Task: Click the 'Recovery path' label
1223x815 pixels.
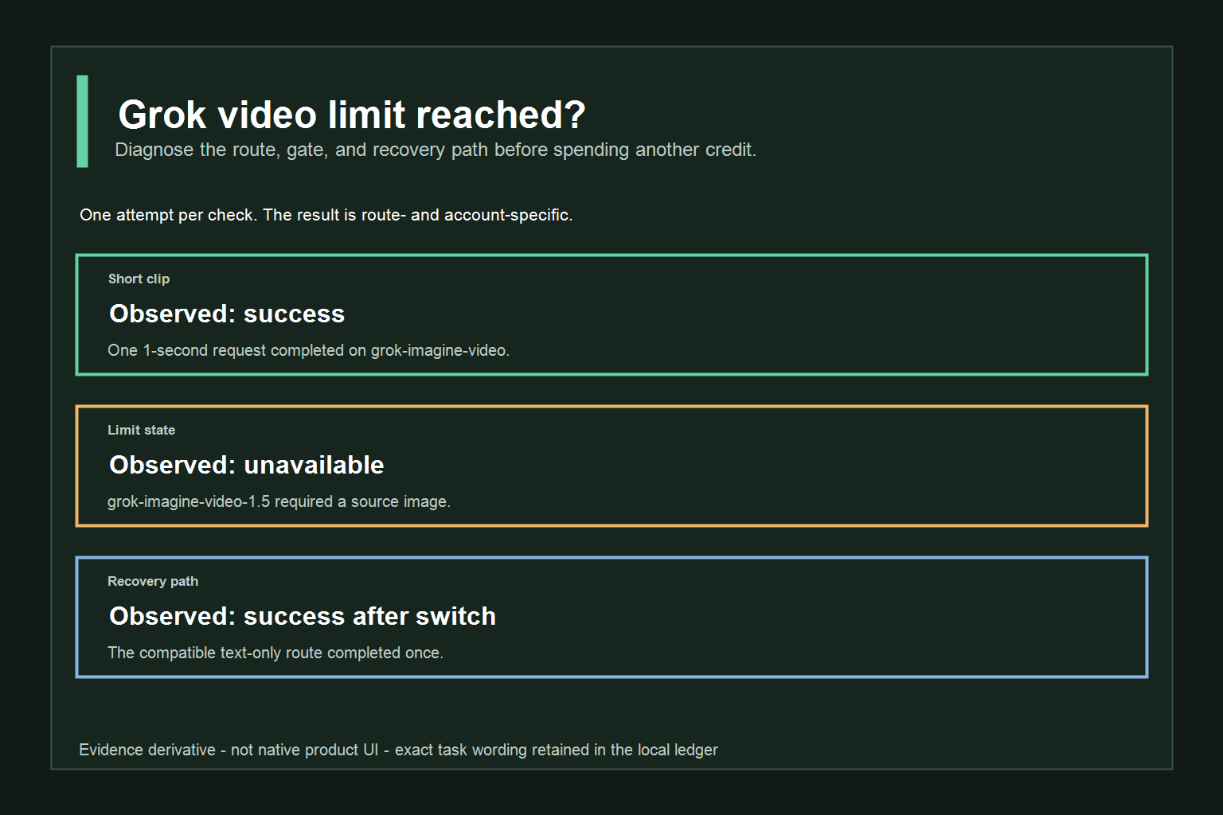Action: [x=153, y=581]
